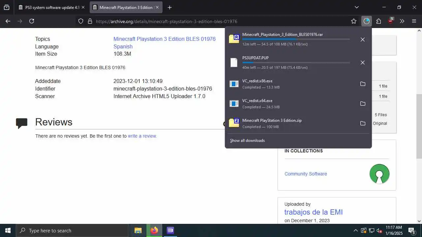The width and height of the screenshot is (422, 237).
Task: Select VC_redist.x64.exe completed download entry
Action: (x=298, y=104)
